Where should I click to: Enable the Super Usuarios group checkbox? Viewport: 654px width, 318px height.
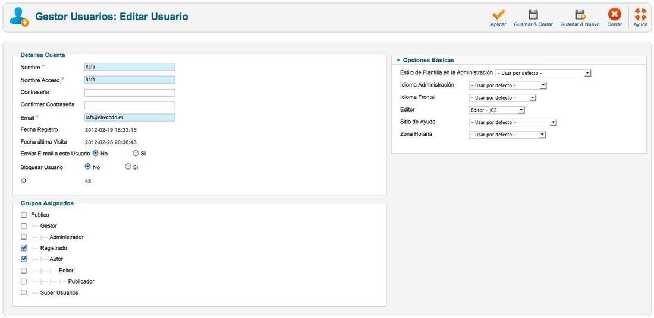(x=24, y=292)
